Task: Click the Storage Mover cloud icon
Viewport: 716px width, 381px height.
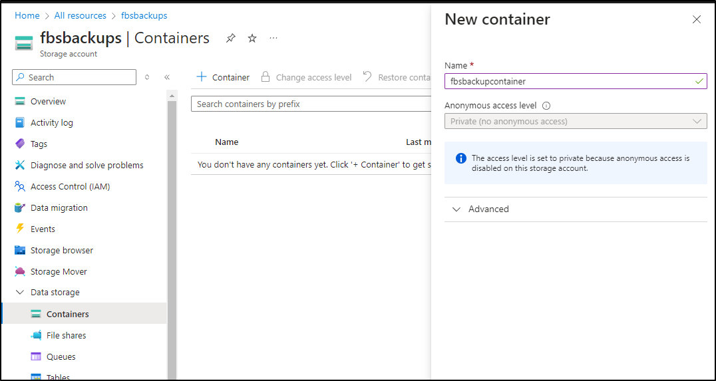Action: pyautogui.click(x=20, y=271)
